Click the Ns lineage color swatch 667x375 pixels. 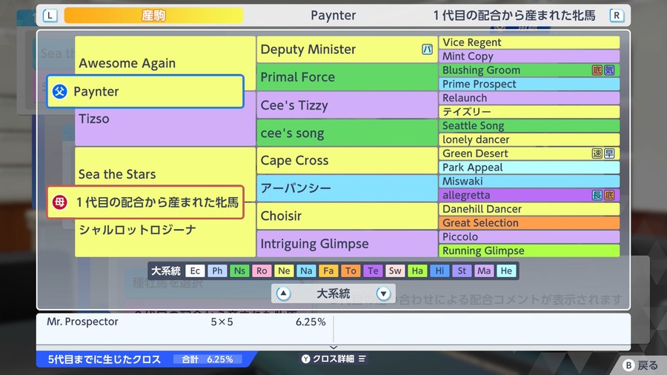239,271
